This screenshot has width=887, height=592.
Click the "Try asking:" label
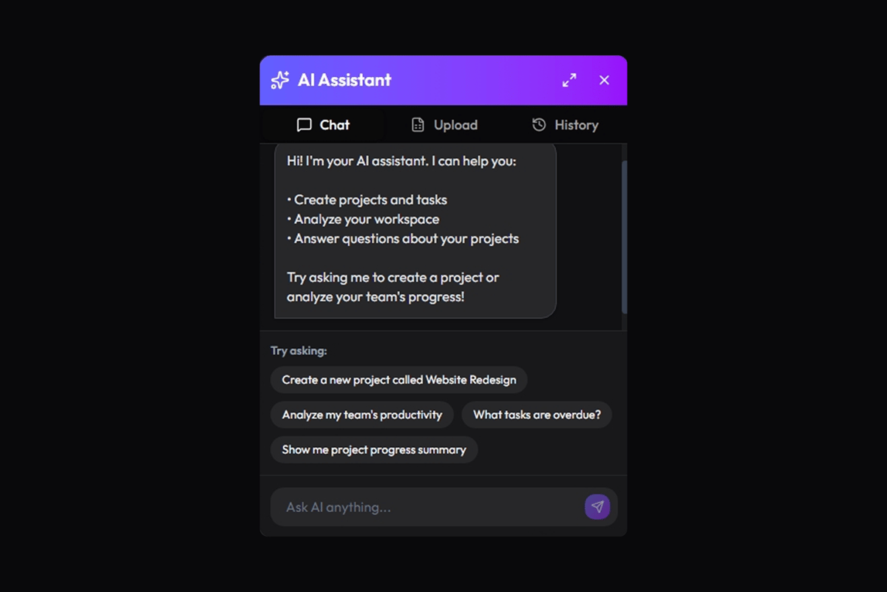click(299, 351)
